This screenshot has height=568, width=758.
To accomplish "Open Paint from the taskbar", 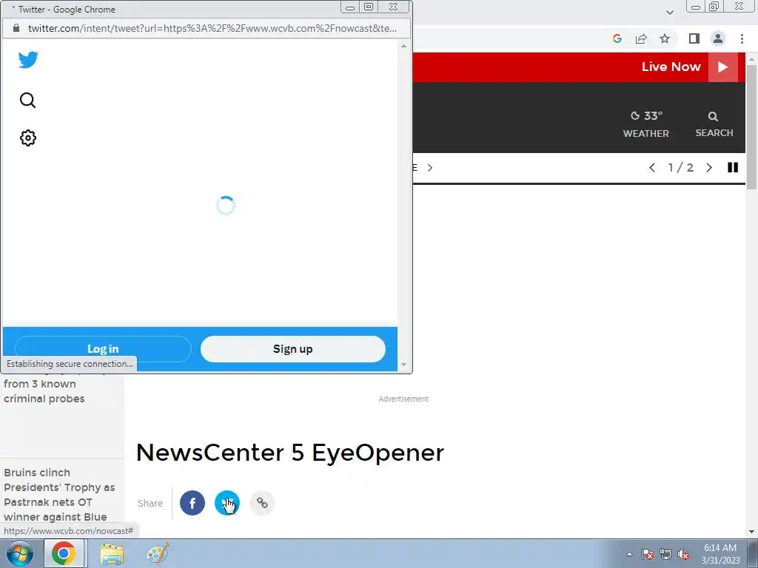I will (x=158, y=553).
